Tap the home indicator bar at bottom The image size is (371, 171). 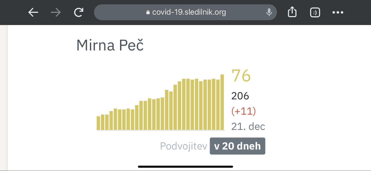pos(186,167)
